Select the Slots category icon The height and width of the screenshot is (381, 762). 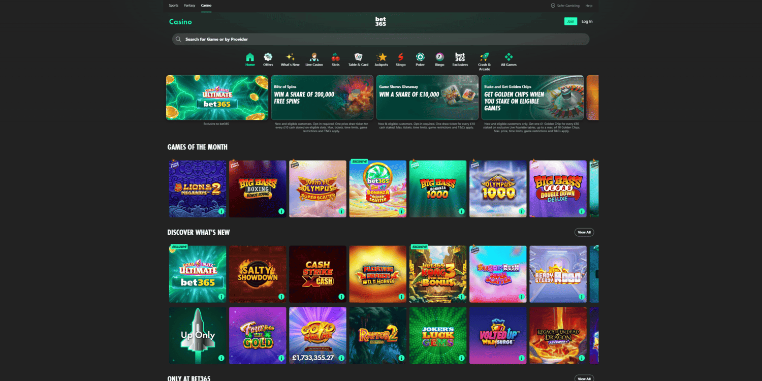tap(335, 57)
